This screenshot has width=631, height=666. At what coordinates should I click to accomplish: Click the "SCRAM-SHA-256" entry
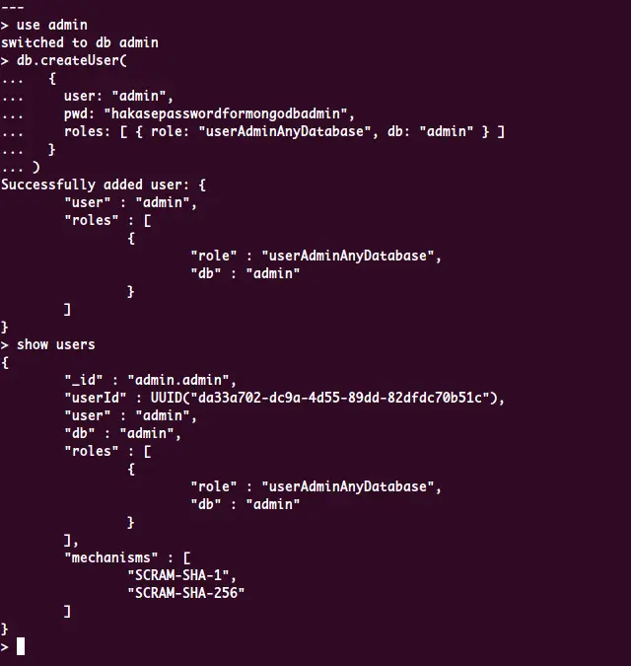click(186, 593)
